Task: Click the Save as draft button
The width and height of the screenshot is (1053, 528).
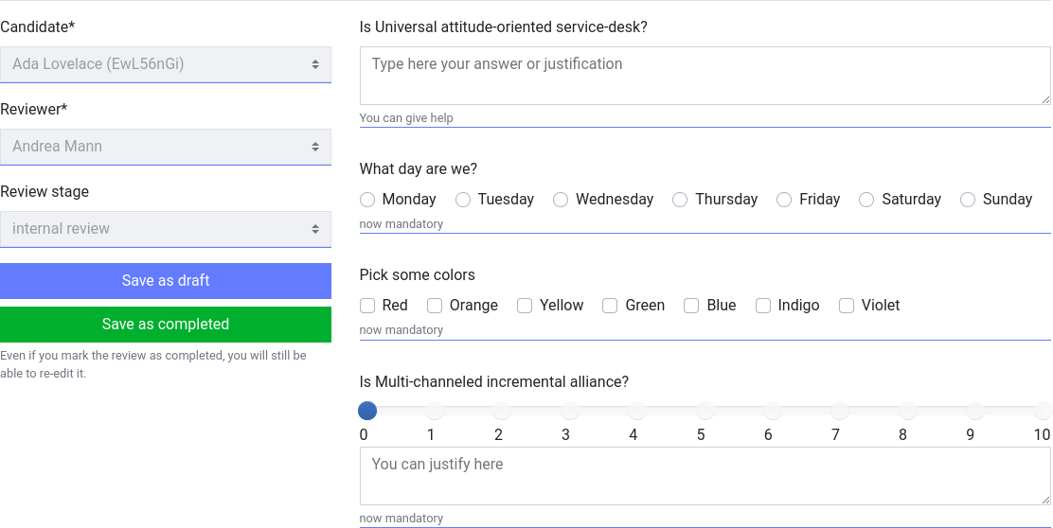Action: click(166, 281)
